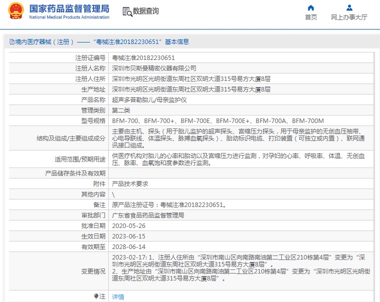This screenshot has height=302, width=380.
Task: Click approval authority 广东省食品药品监督管理局
Action: pos(148,215)
